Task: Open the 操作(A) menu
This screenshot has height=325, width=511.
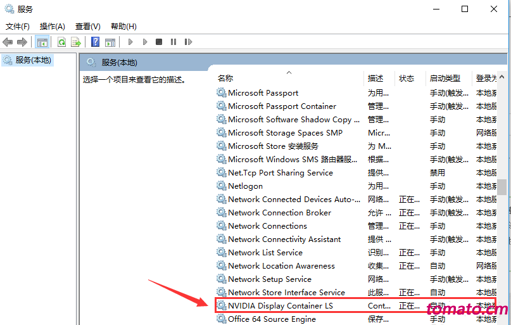Action: tap(52, 27)
